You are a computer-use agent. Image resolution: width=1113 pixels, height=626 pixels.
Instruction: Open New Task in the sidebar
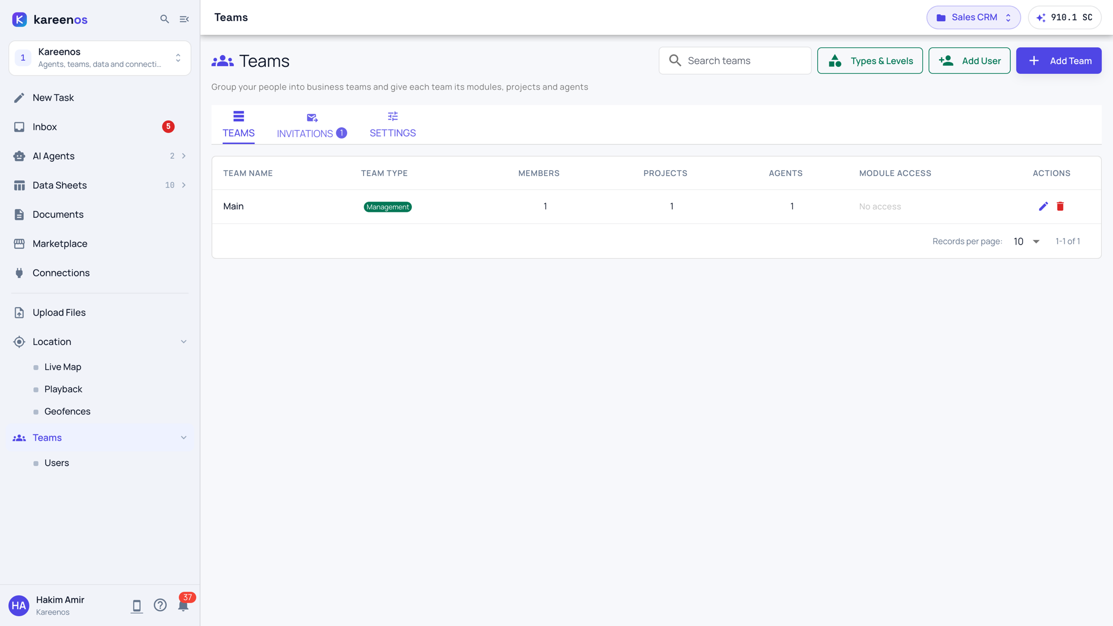coord(100,98)
